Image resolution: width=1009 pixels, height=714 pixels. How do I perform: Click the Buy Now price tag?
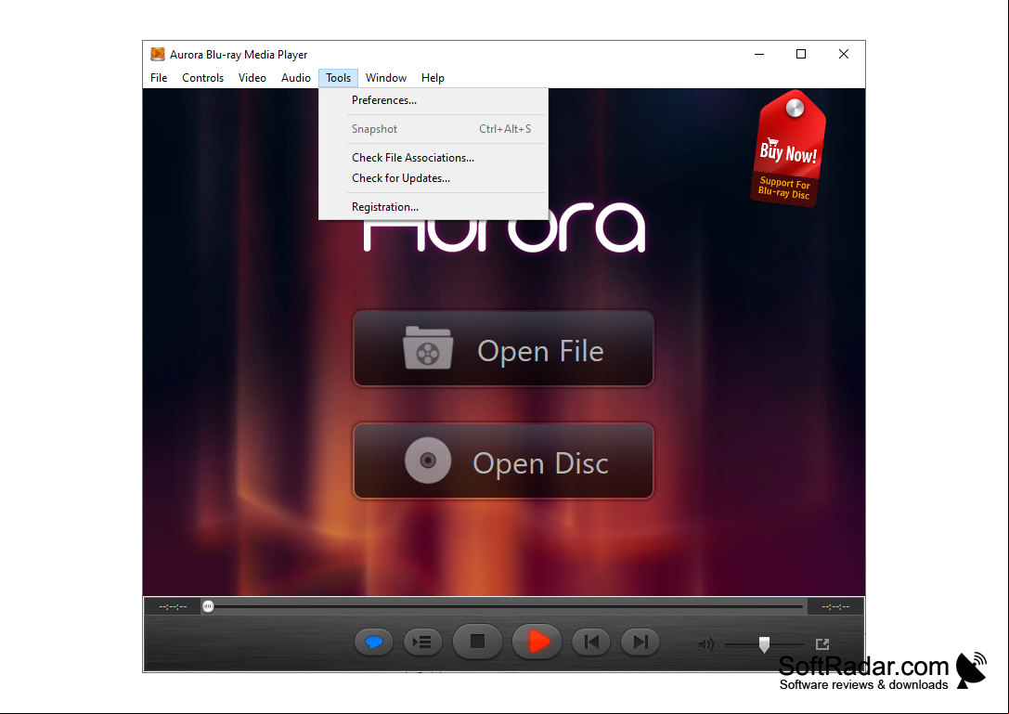pyautogui.click(x=788, y=149)
